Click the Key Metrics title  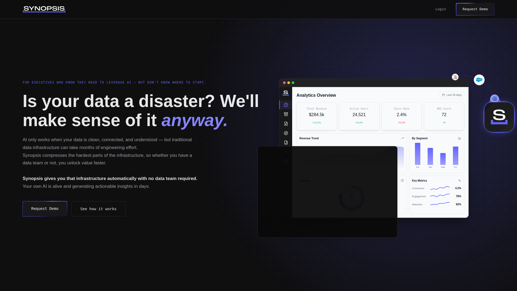click(x=420, y=181)
